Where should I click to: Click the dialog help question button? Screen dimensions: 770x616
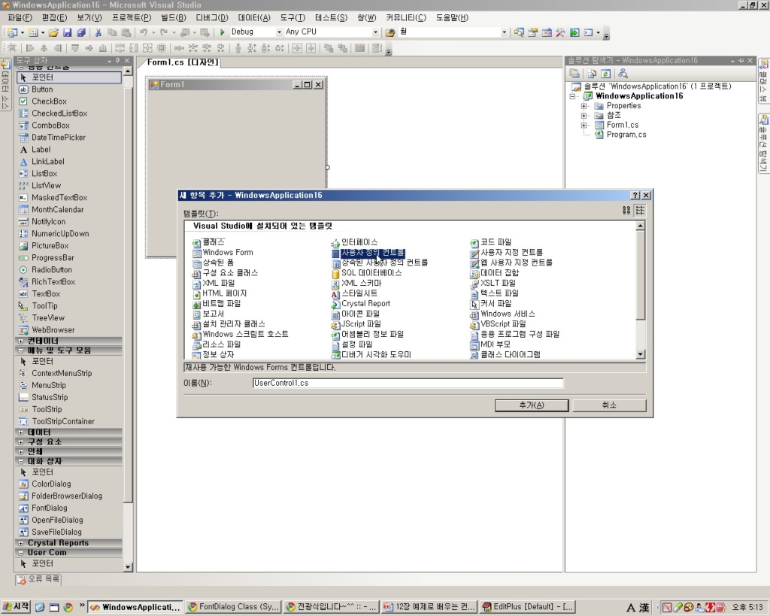(x=635, y=196)
